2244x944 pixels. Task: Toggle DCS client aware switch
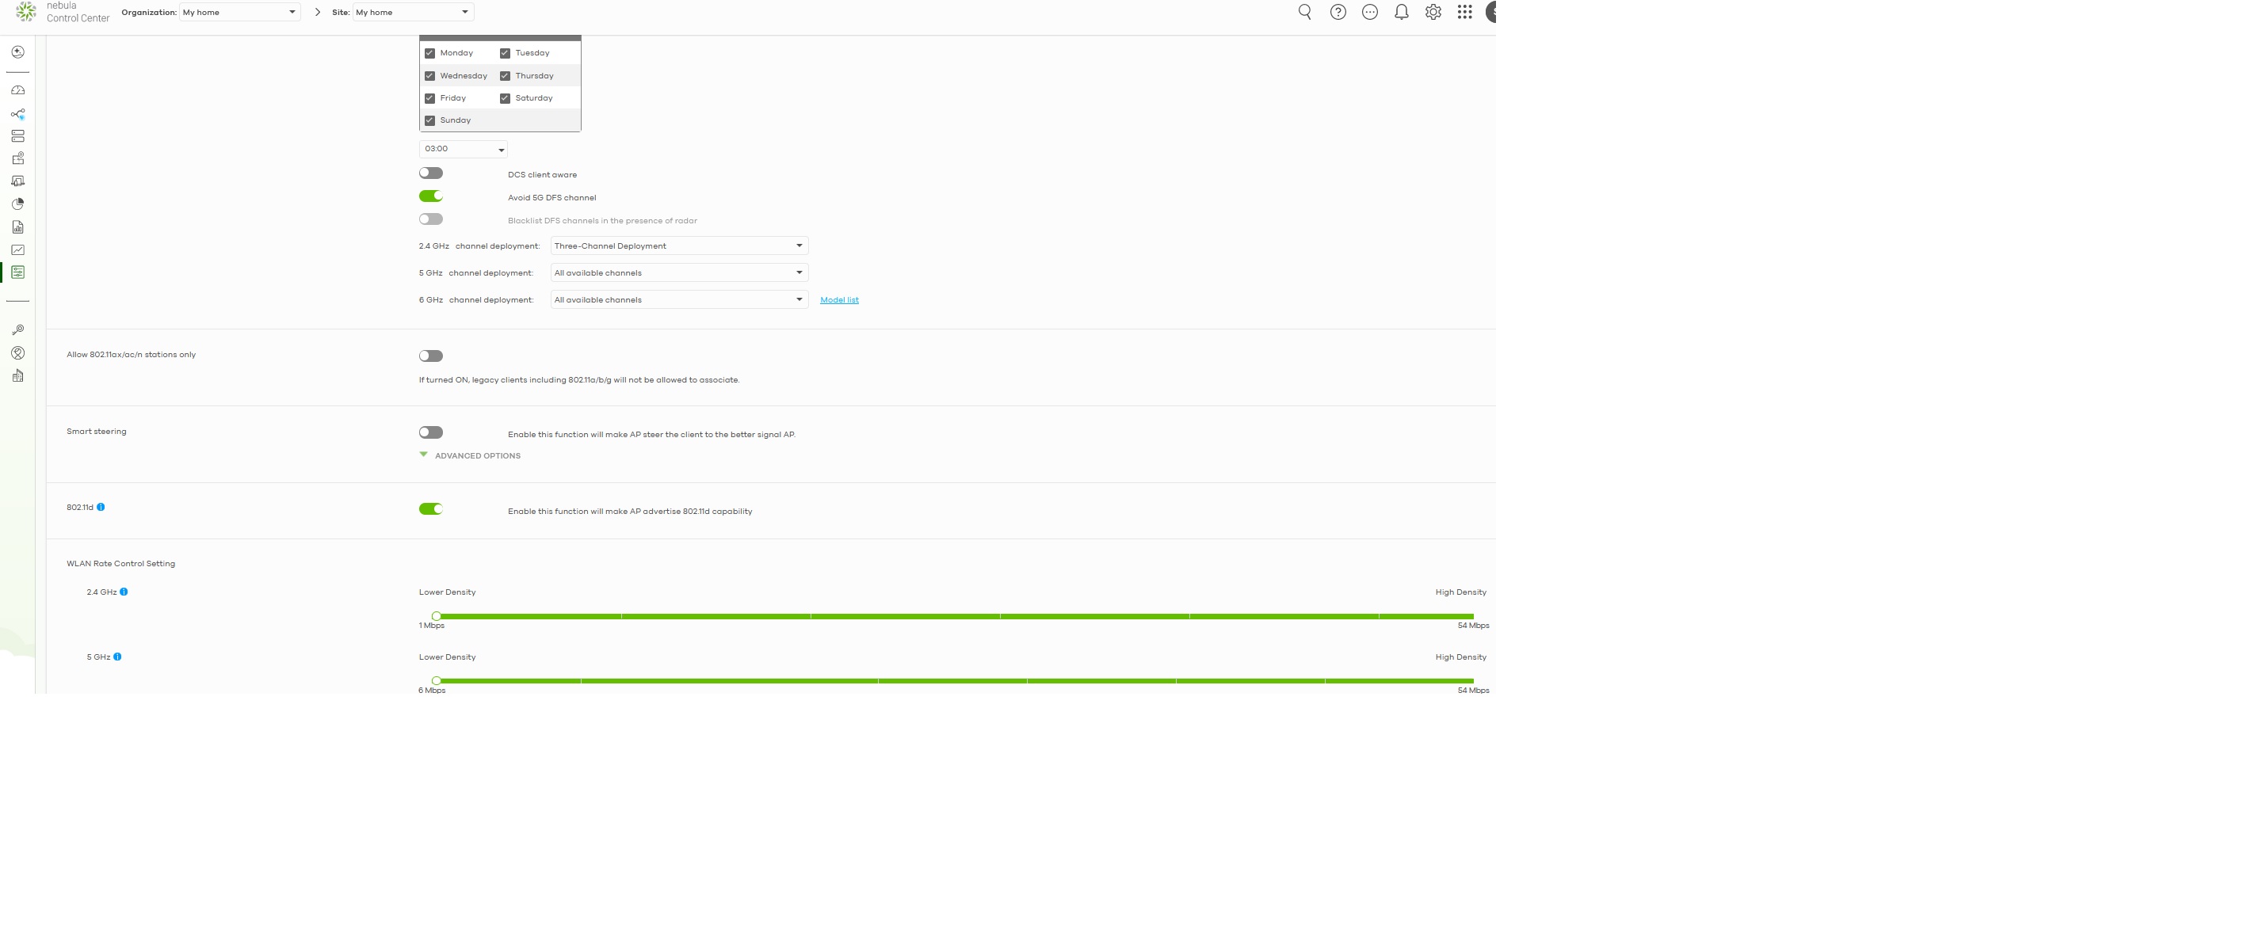(430, 173)
